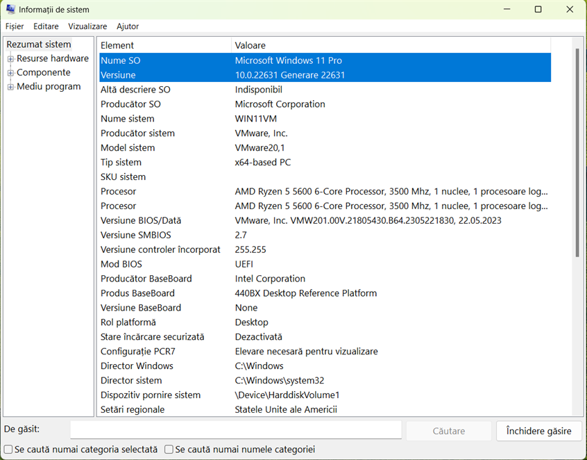Select the Versiune SMBIOS row
This screenshot has width=587, height=460.
tap(325, 235)
